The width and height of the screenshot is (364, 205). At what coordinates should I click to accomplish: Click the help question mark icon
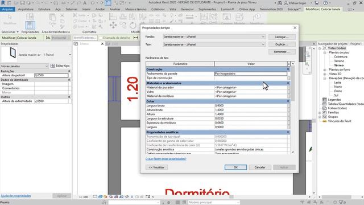point(326,3)
